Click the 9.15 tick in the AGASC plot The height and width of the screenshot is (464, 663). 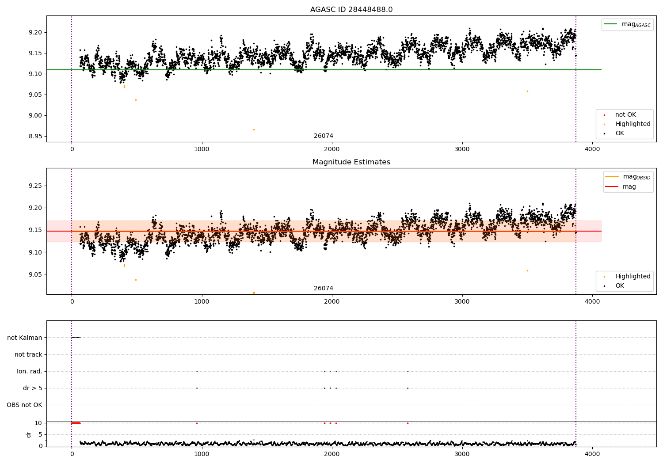pyautogui.click(x=35, y=53)
